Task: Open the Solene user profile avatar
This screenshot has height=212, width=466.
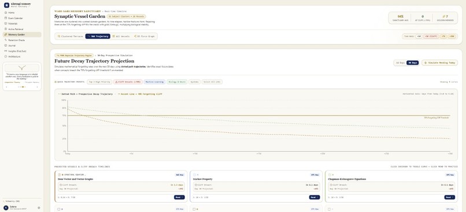Action: coord(6,208)
